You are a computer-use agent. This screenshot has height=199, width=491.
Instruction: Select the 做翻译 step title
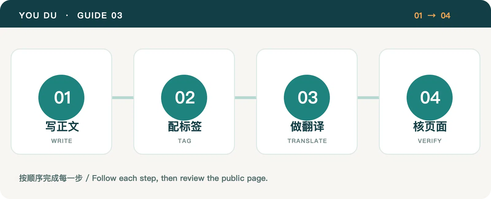coord(307,126)
